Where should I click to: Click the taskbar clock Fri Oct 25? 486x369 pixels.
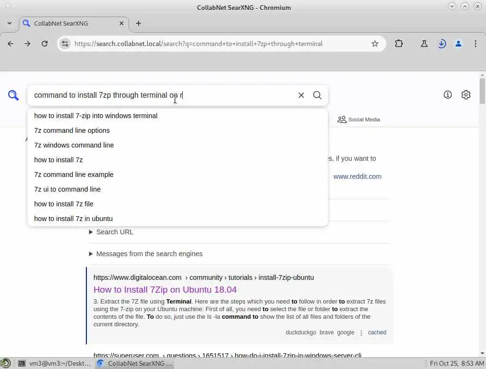coord(457,363)
